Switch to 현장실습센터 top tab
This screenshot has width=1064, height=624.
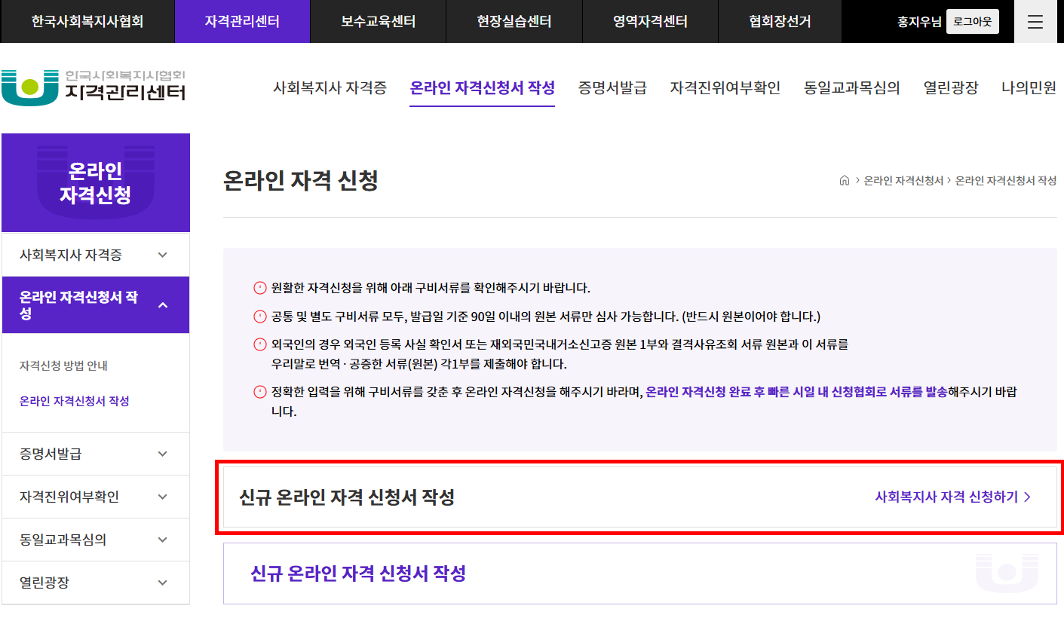514,22
